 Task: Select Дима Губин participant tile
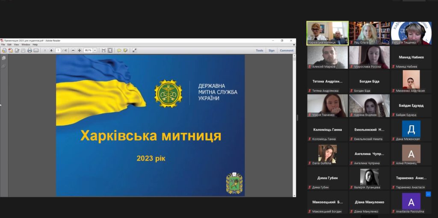327,178
